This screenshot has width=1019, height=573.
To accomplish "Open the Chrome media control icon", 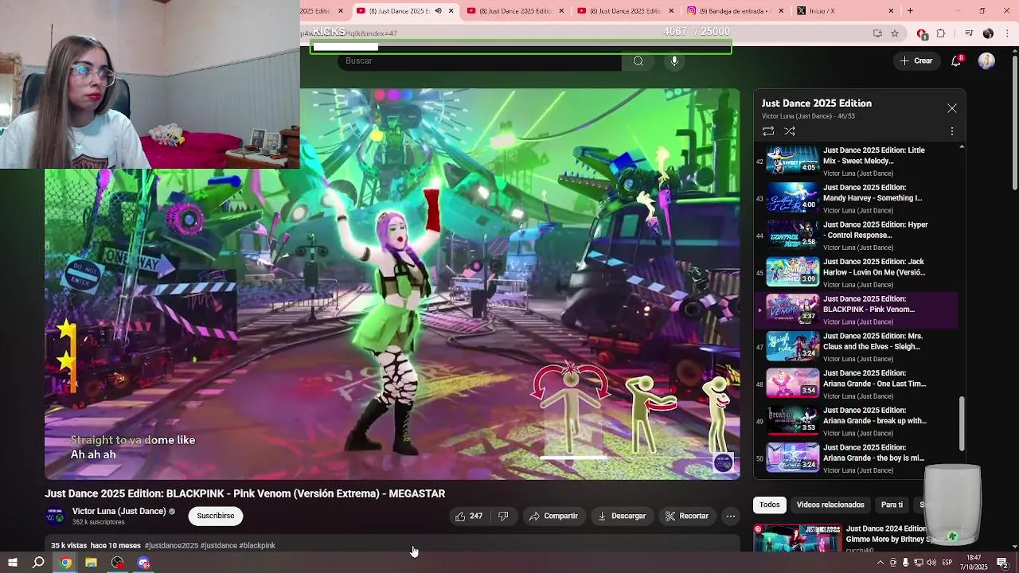I will click(969, 33).
